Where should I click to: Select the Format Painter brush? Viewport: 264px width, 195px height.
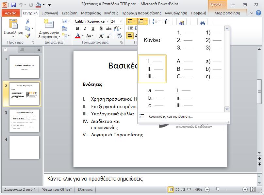pyautogui.click(x=28, y=36)
